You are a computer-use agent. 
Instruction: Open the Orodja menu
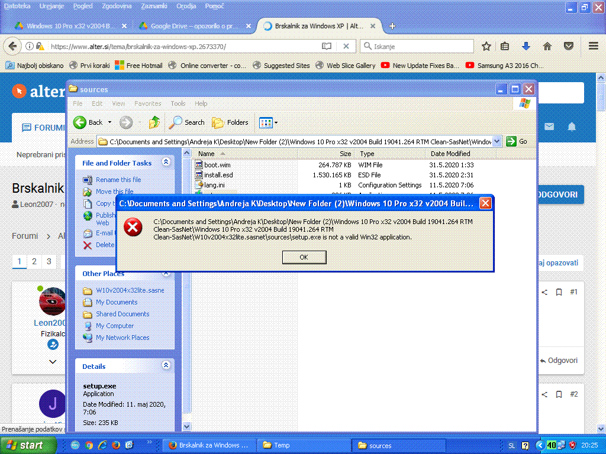(186, 6)
